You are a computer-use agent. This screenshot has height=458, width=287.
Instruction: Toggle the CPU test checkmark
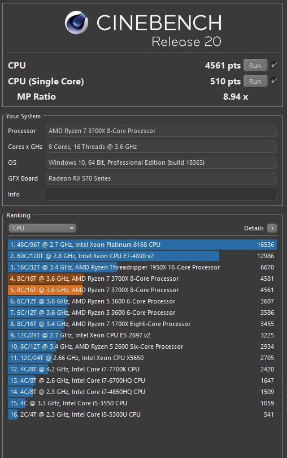tap(273, 65)
